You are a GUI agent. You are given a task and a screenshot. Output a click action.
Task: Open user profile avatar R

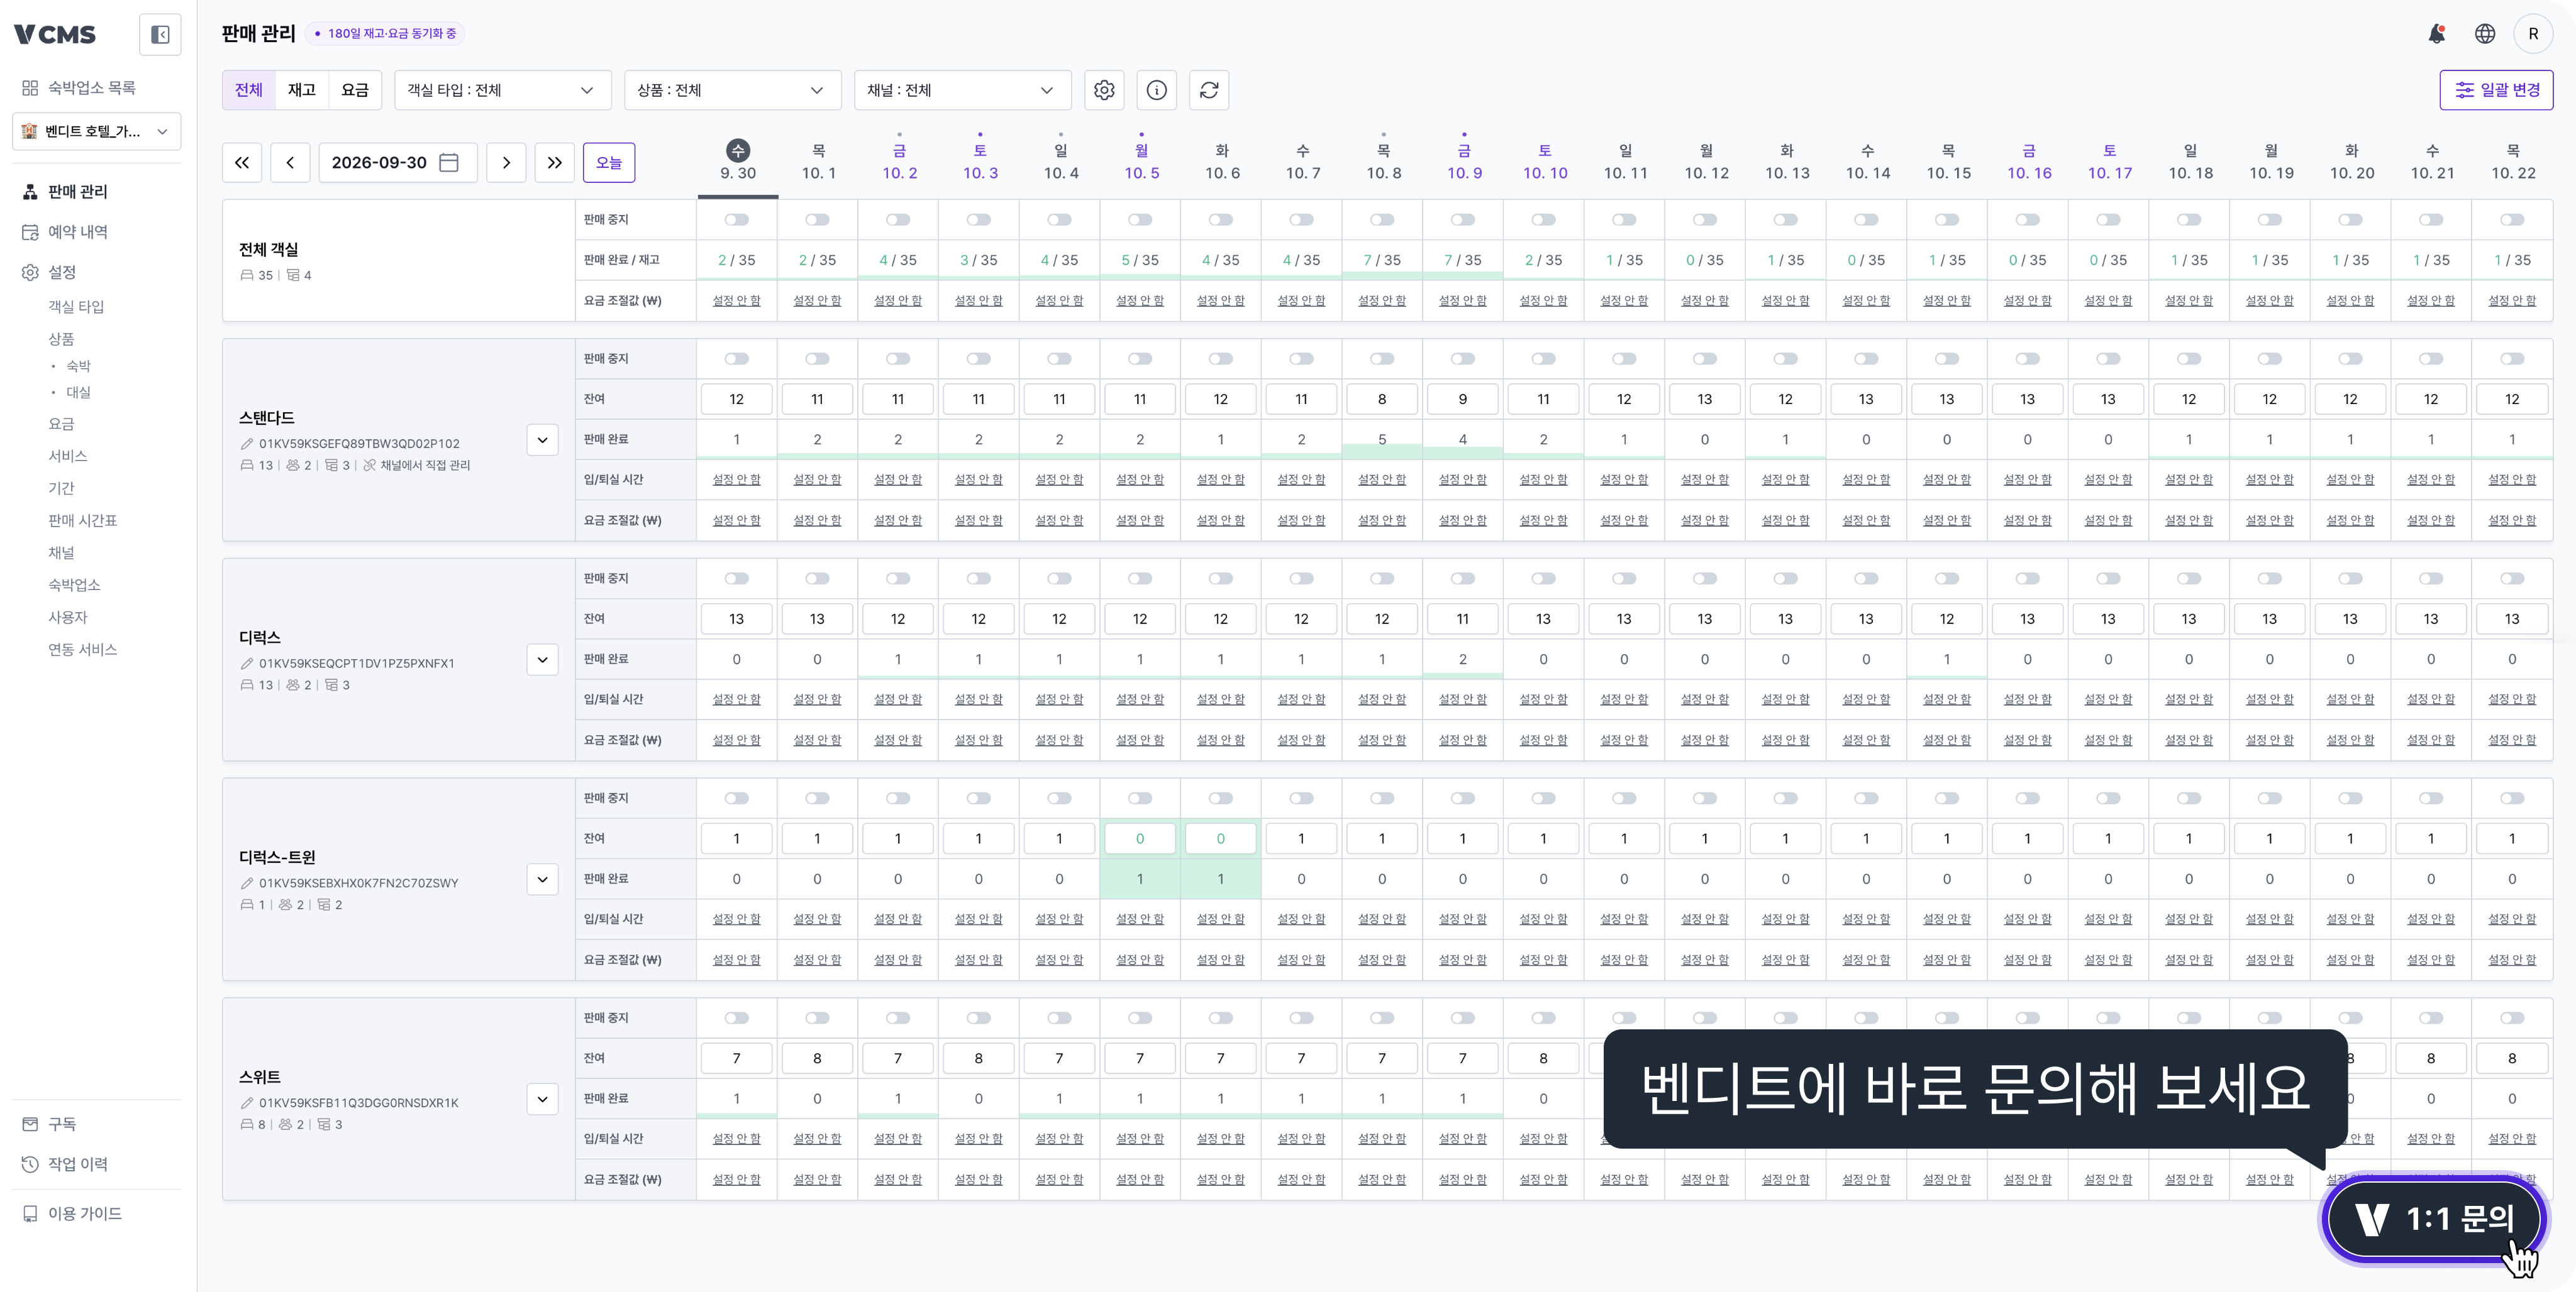click(2533, 34)
